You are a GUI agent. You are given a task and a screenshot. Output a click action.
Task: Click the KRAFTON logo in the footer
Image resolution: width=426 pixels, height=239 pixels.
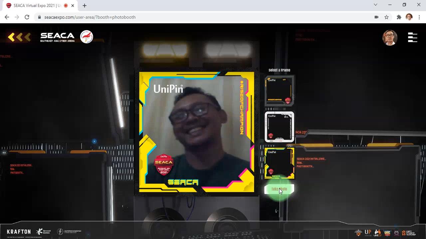click(x=19, y=232)
